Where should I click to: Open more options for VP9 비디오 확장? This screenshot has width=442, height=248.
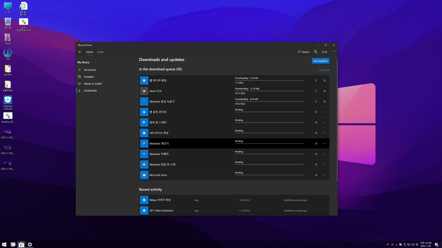325,133
